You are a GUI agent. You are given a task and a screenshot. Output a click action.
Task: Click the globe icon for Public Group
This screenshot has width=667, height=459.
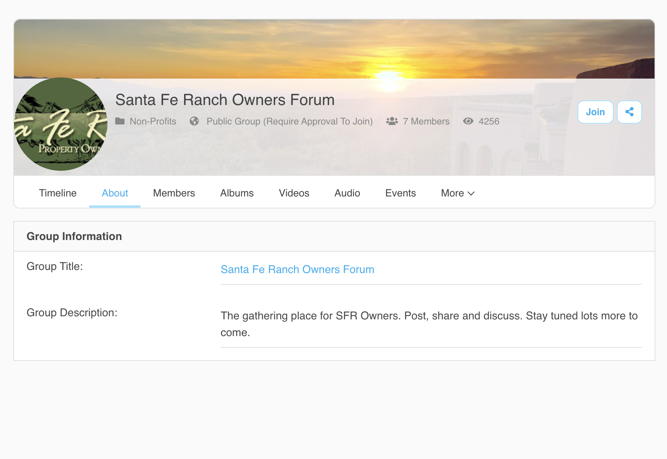pos(194,121)
